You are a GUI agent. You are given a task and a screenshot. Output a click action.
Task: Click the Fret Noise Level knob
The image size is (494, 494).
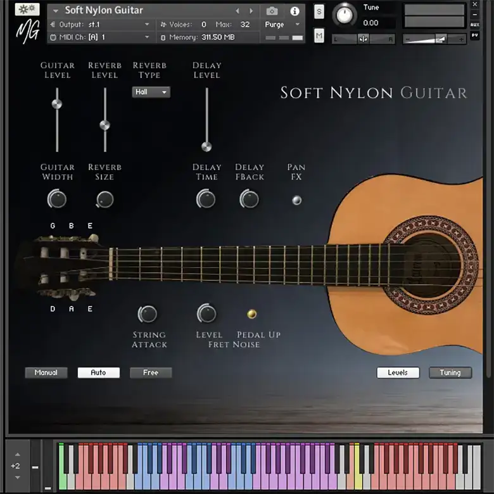click(206, 313)
